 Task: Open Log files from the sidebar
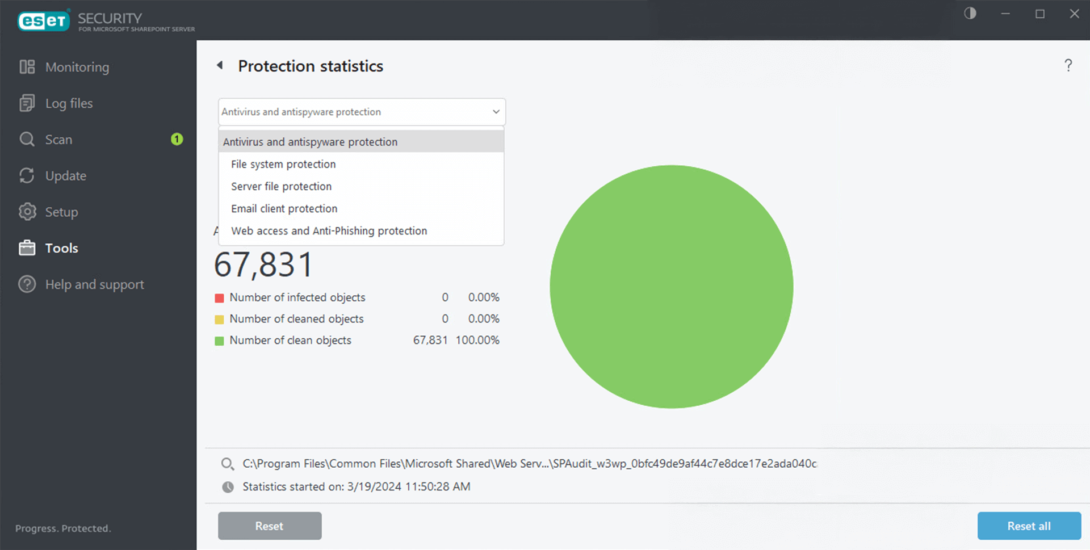click(x=68, y=103)
